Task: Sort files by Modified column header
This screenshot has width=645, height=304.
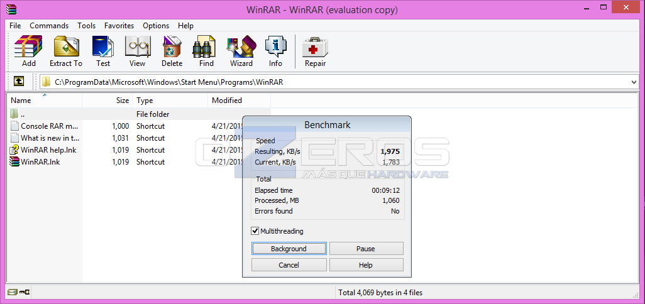Action: (x=239, y=100)
